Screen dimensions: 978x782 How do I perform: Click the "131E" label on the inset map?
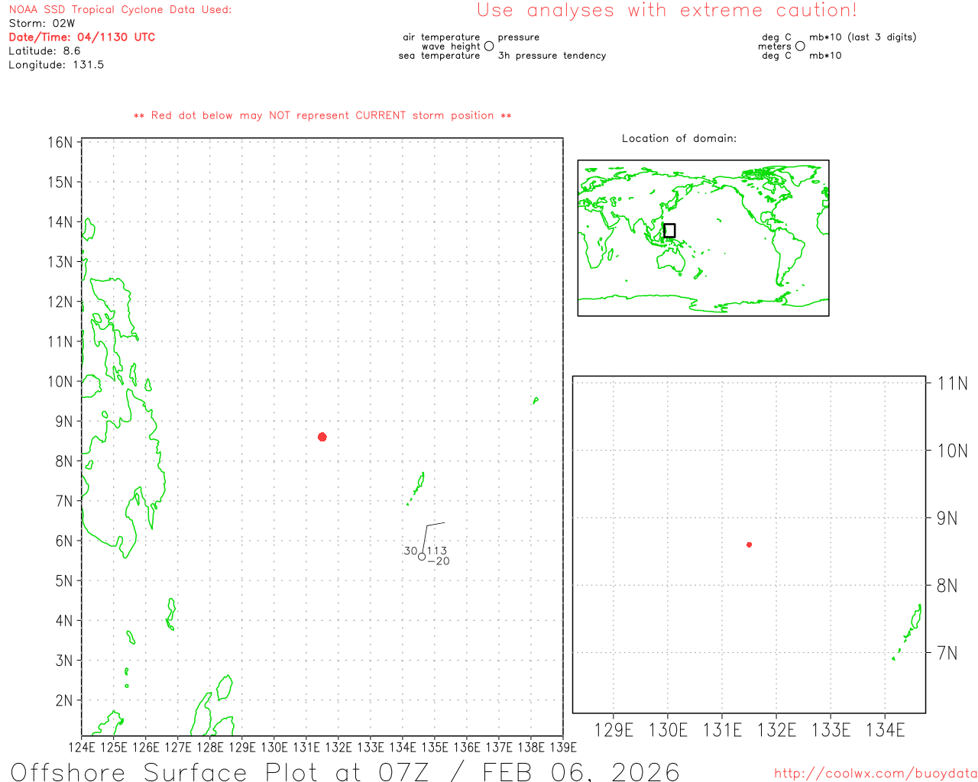722,730
